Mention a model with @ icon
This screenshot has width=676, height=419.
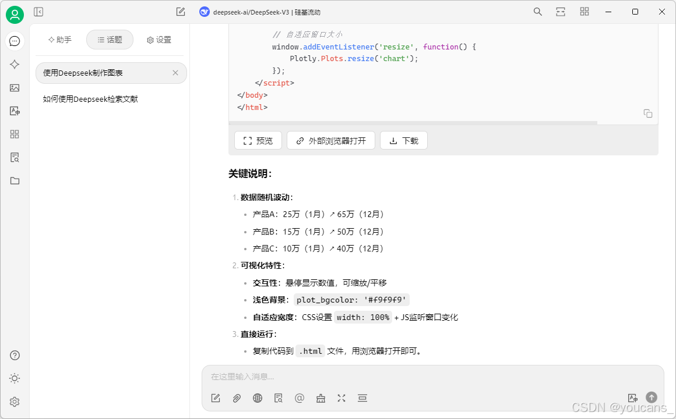coord(300,398)
